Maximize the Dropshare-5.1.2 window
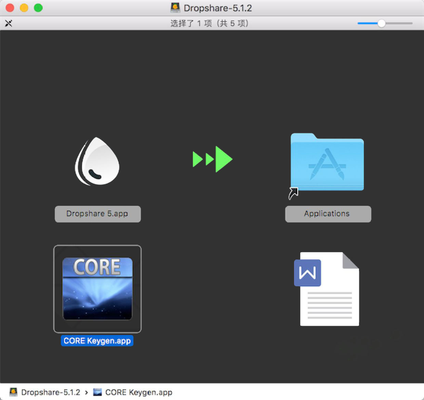 point(38,8)
